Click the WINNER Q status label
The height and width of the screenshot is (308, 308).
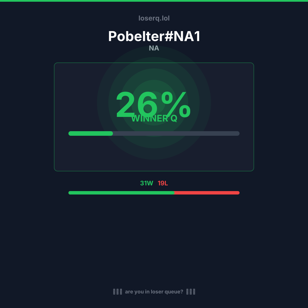[x=154, y=119]
